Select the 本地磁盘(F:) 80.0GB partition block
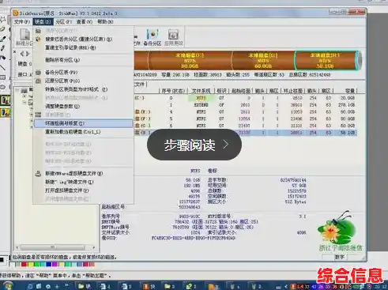 [x=190, y=61]
